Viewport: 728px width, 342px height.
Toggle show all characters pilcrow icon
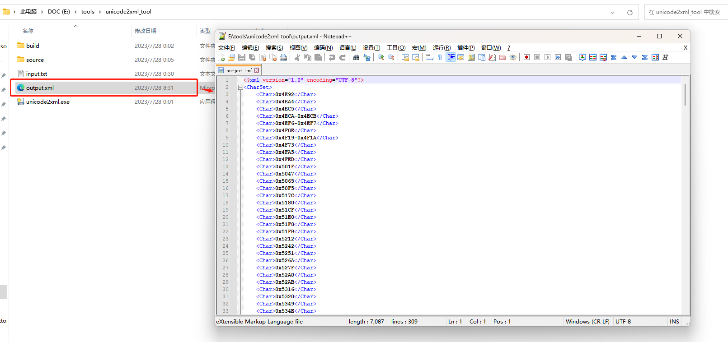(440, 57)
